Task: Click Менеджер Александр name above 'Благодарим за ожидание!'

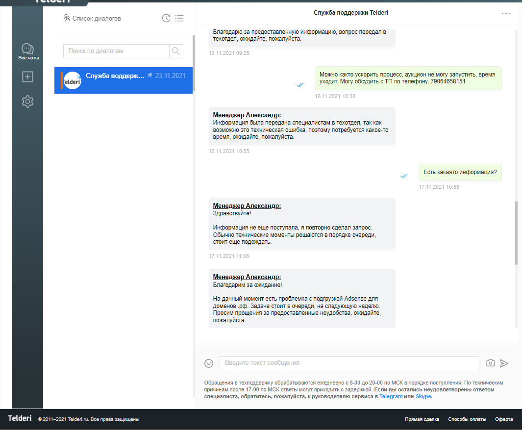Action: click(x=247, y=277)
